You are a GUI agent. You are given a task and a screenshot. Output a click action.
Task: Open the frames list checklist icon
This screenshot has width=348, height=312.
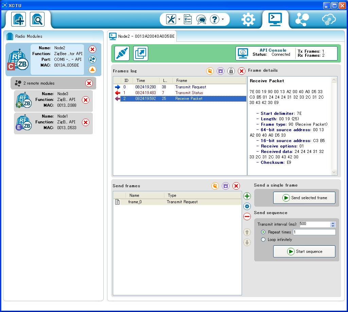pyautogui.click(x=188, y=19)
